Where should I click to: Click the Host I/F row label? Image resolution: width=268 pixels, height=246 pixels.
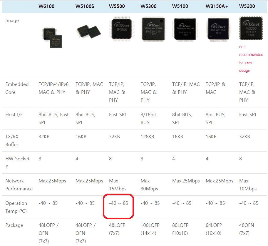tap(14, 114)
